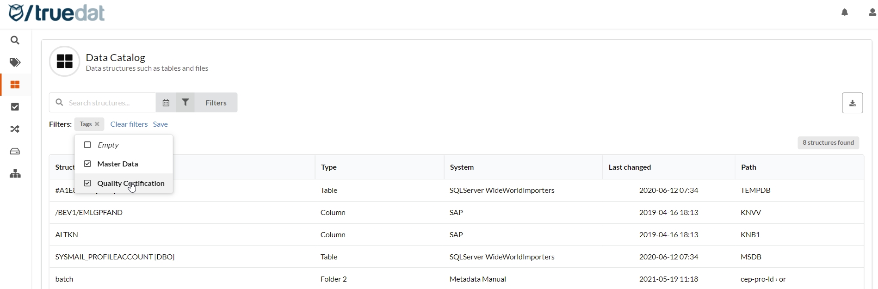Click the Clear filters link
Image resolution: width=878 pixels, height=289 pixels.
pyautogui.click(x=129, y=124)
